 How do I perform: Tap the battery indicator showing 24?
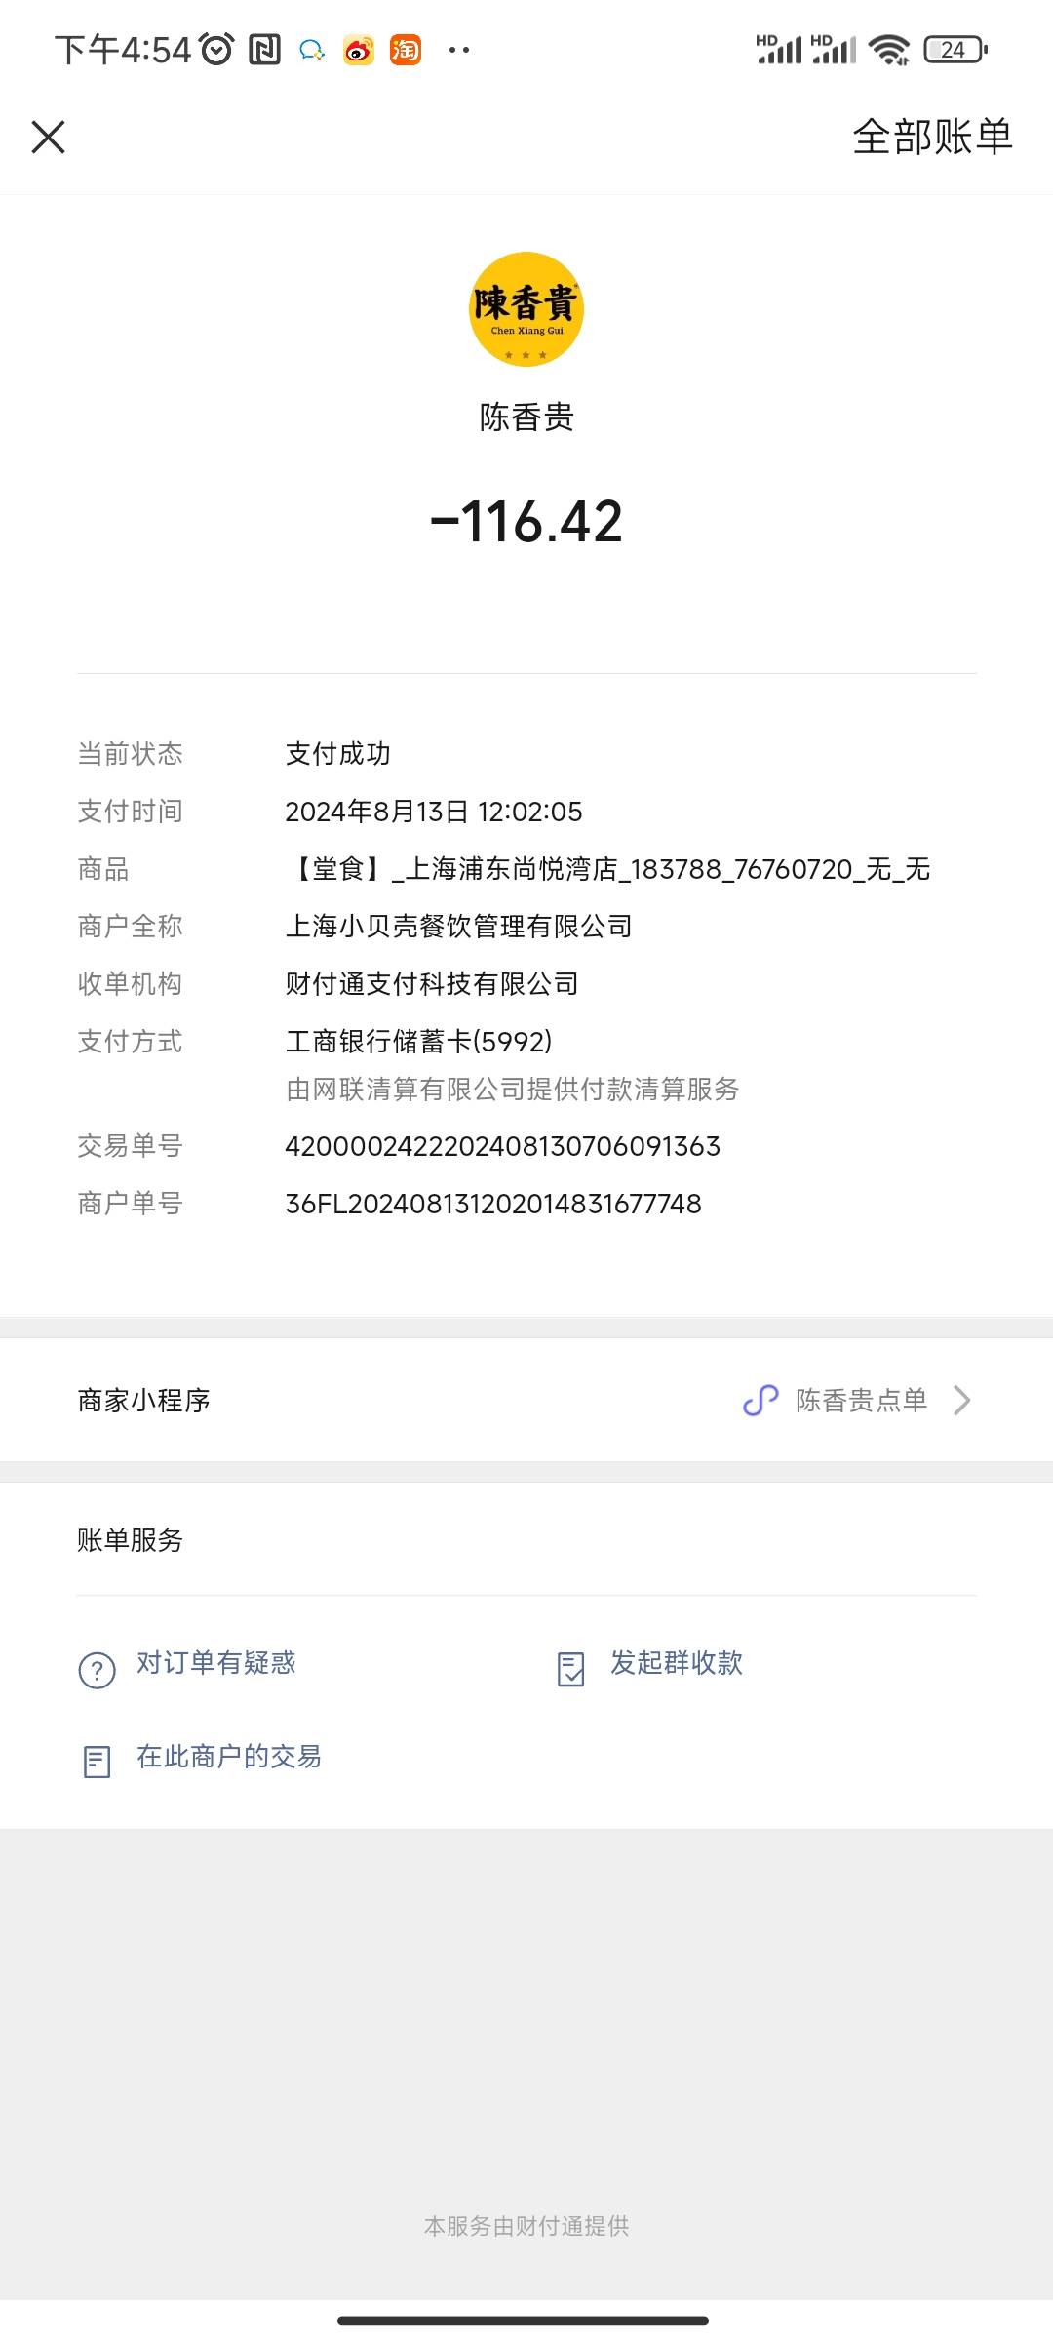[955, 50]
